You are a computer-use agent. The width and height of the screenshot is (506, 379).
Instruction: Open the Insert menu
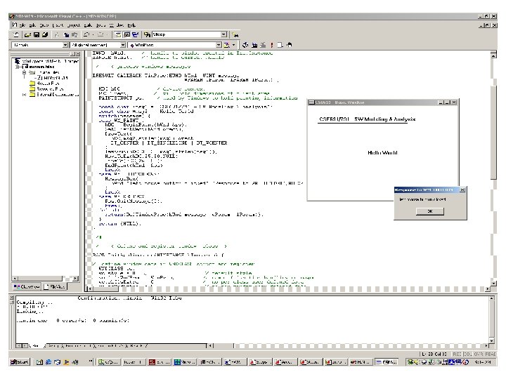coord(58,25)
